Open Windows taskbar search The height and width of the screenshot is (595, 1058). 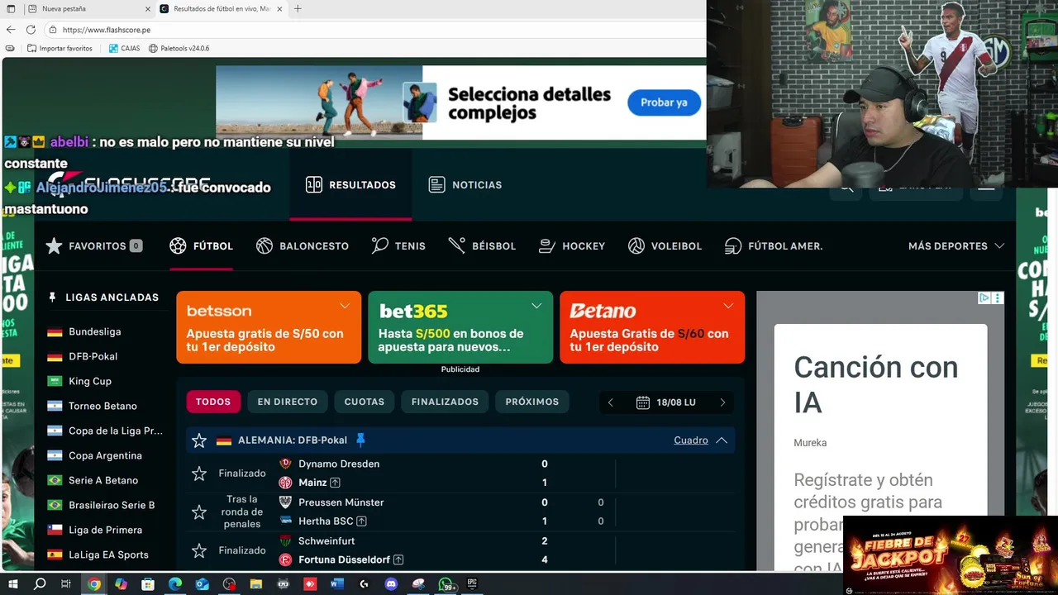[x=40, y=584]
